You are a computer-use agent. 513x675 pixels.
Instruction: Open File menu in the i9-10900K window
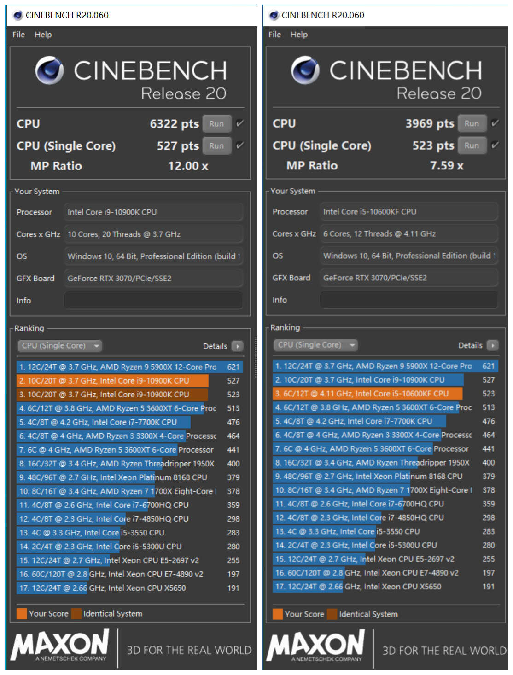tap(19, 35)
